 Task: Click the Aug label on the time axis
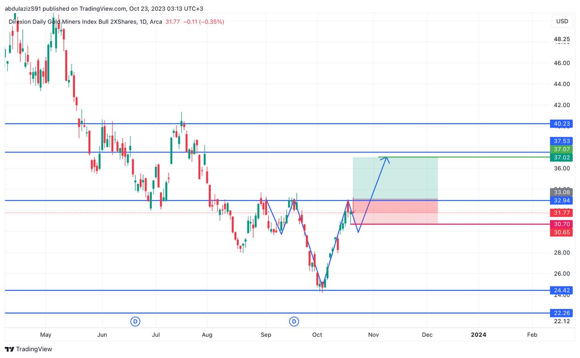pos(207,334)
